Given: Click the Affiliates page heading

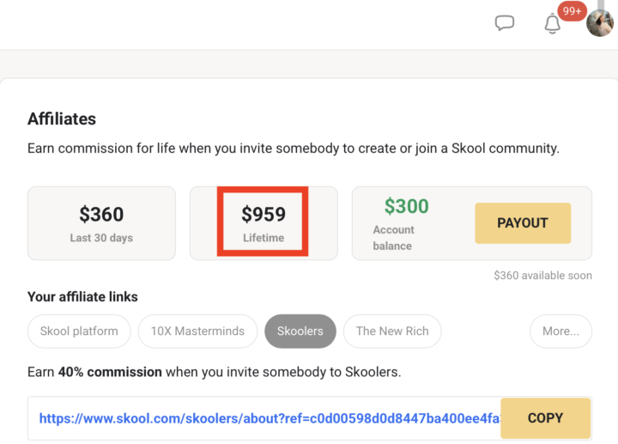Looking at the screenshot, I should click(x=62, y=119).
